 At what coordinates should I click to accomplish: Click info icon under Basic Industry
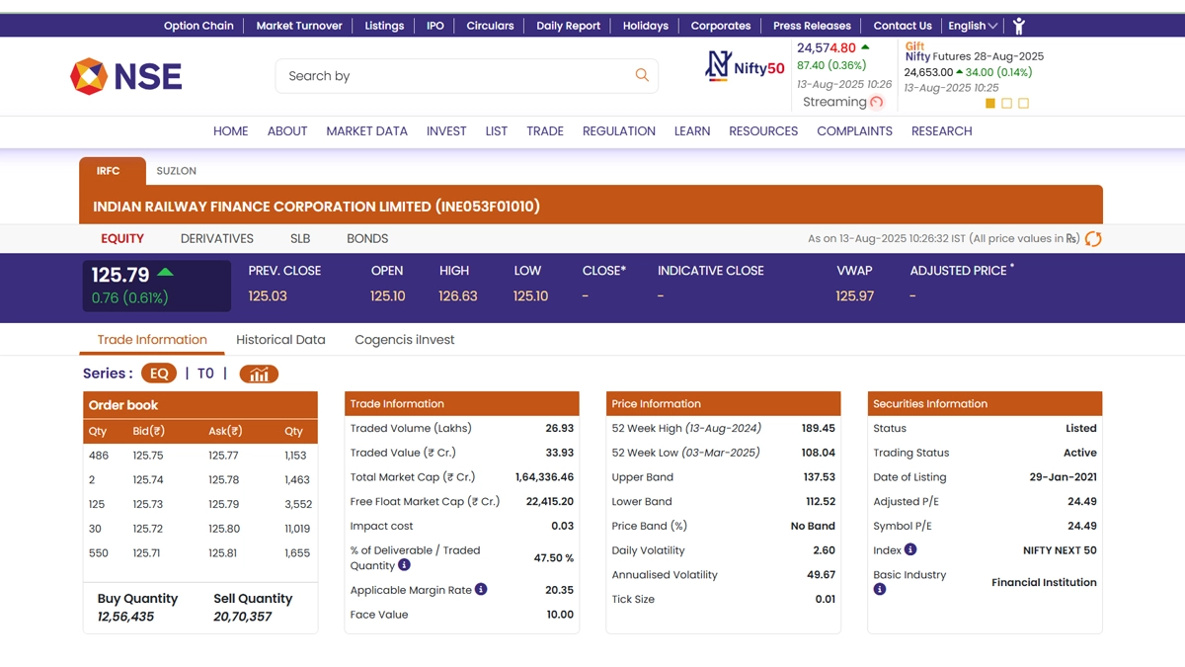[880, 590]
